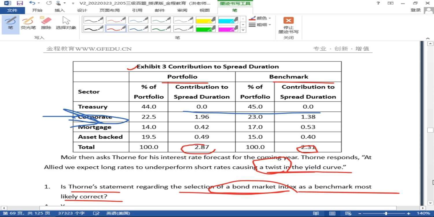This screenshot has height=217, width=434.
Task: Select the 荧光笔 highlighter tool
Action: 28,23
